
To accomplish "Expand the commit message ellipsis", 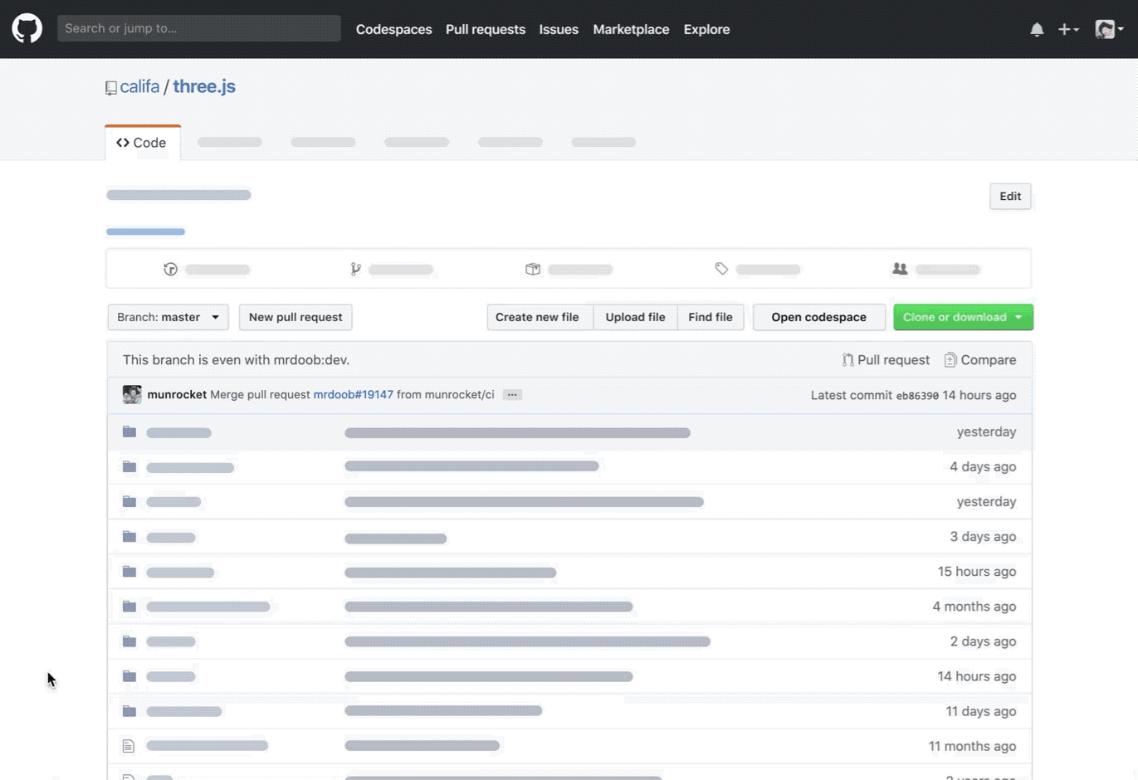I will [512, 395].
